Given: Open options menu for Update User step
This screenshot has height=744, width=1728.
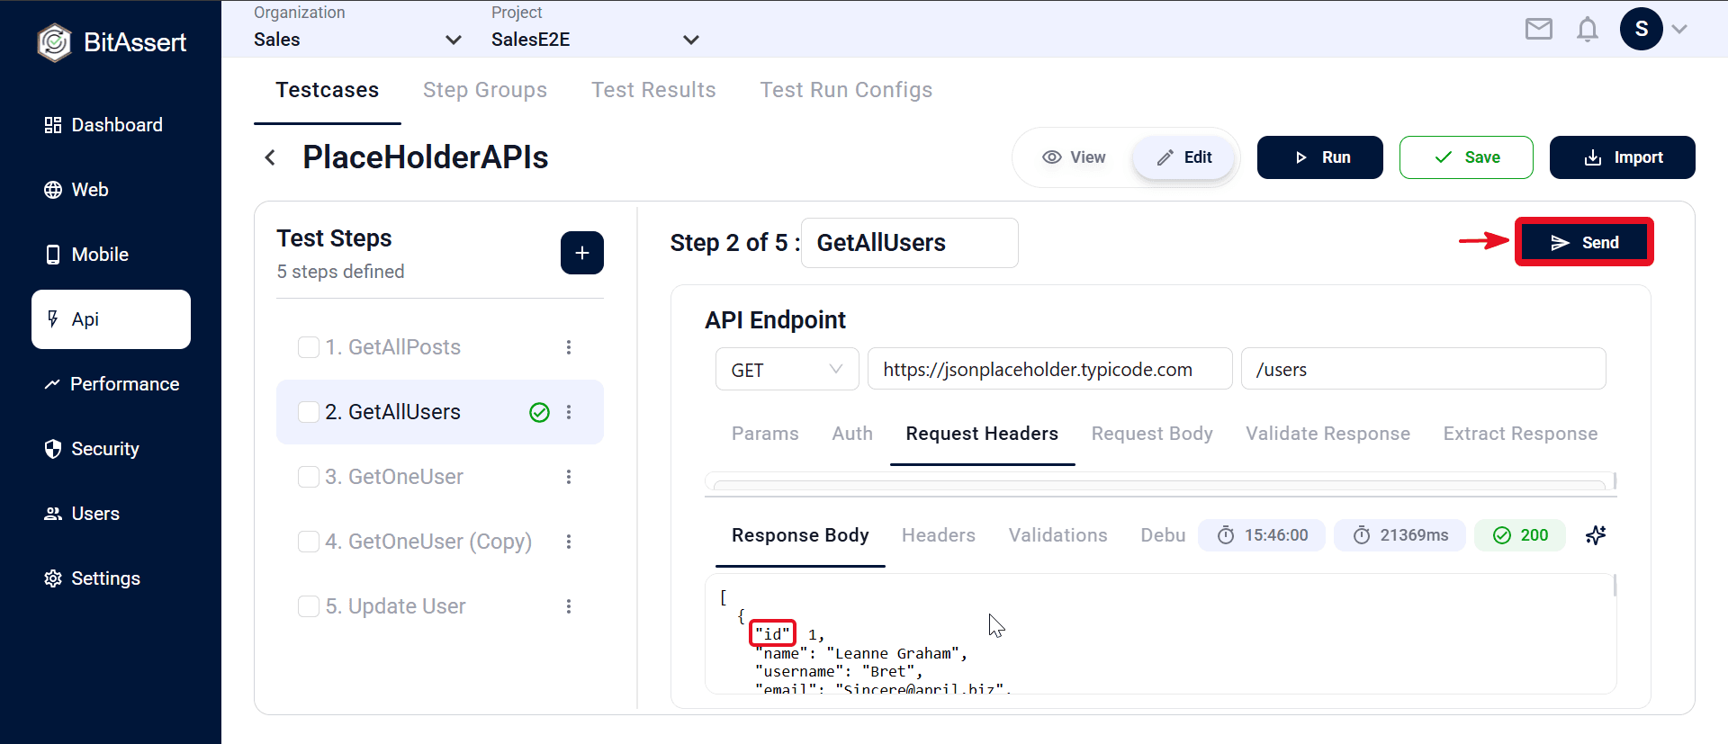Looking at the screenshot, I should pos(569,606).
